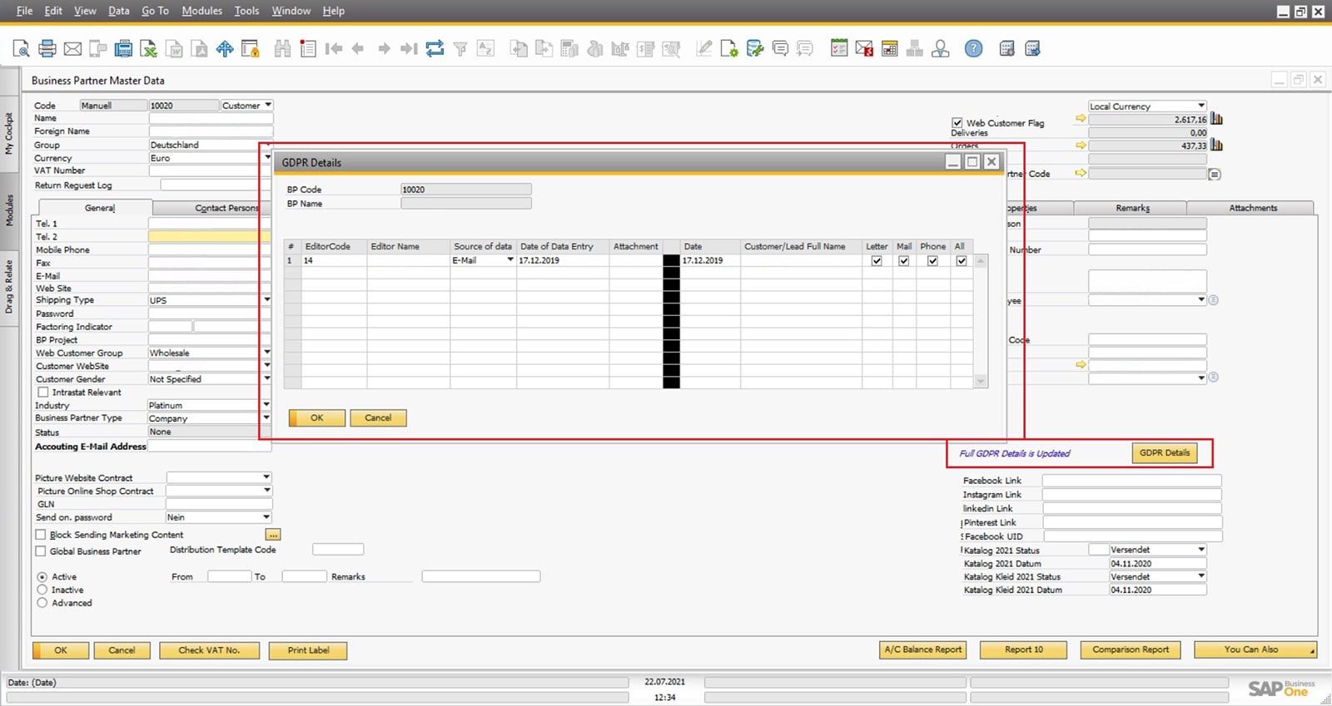Click the Send SMS phone icon
Screen dimensions: 1332x706
98,49
